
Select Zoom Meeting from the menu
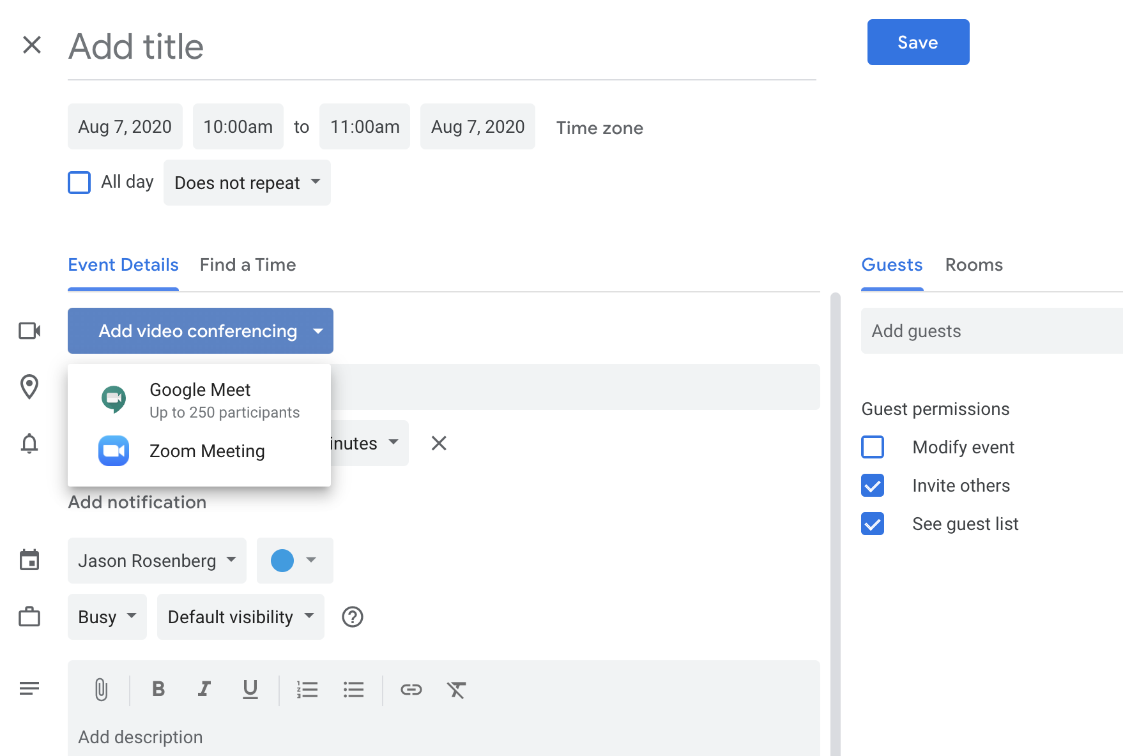tap(199, 451)
